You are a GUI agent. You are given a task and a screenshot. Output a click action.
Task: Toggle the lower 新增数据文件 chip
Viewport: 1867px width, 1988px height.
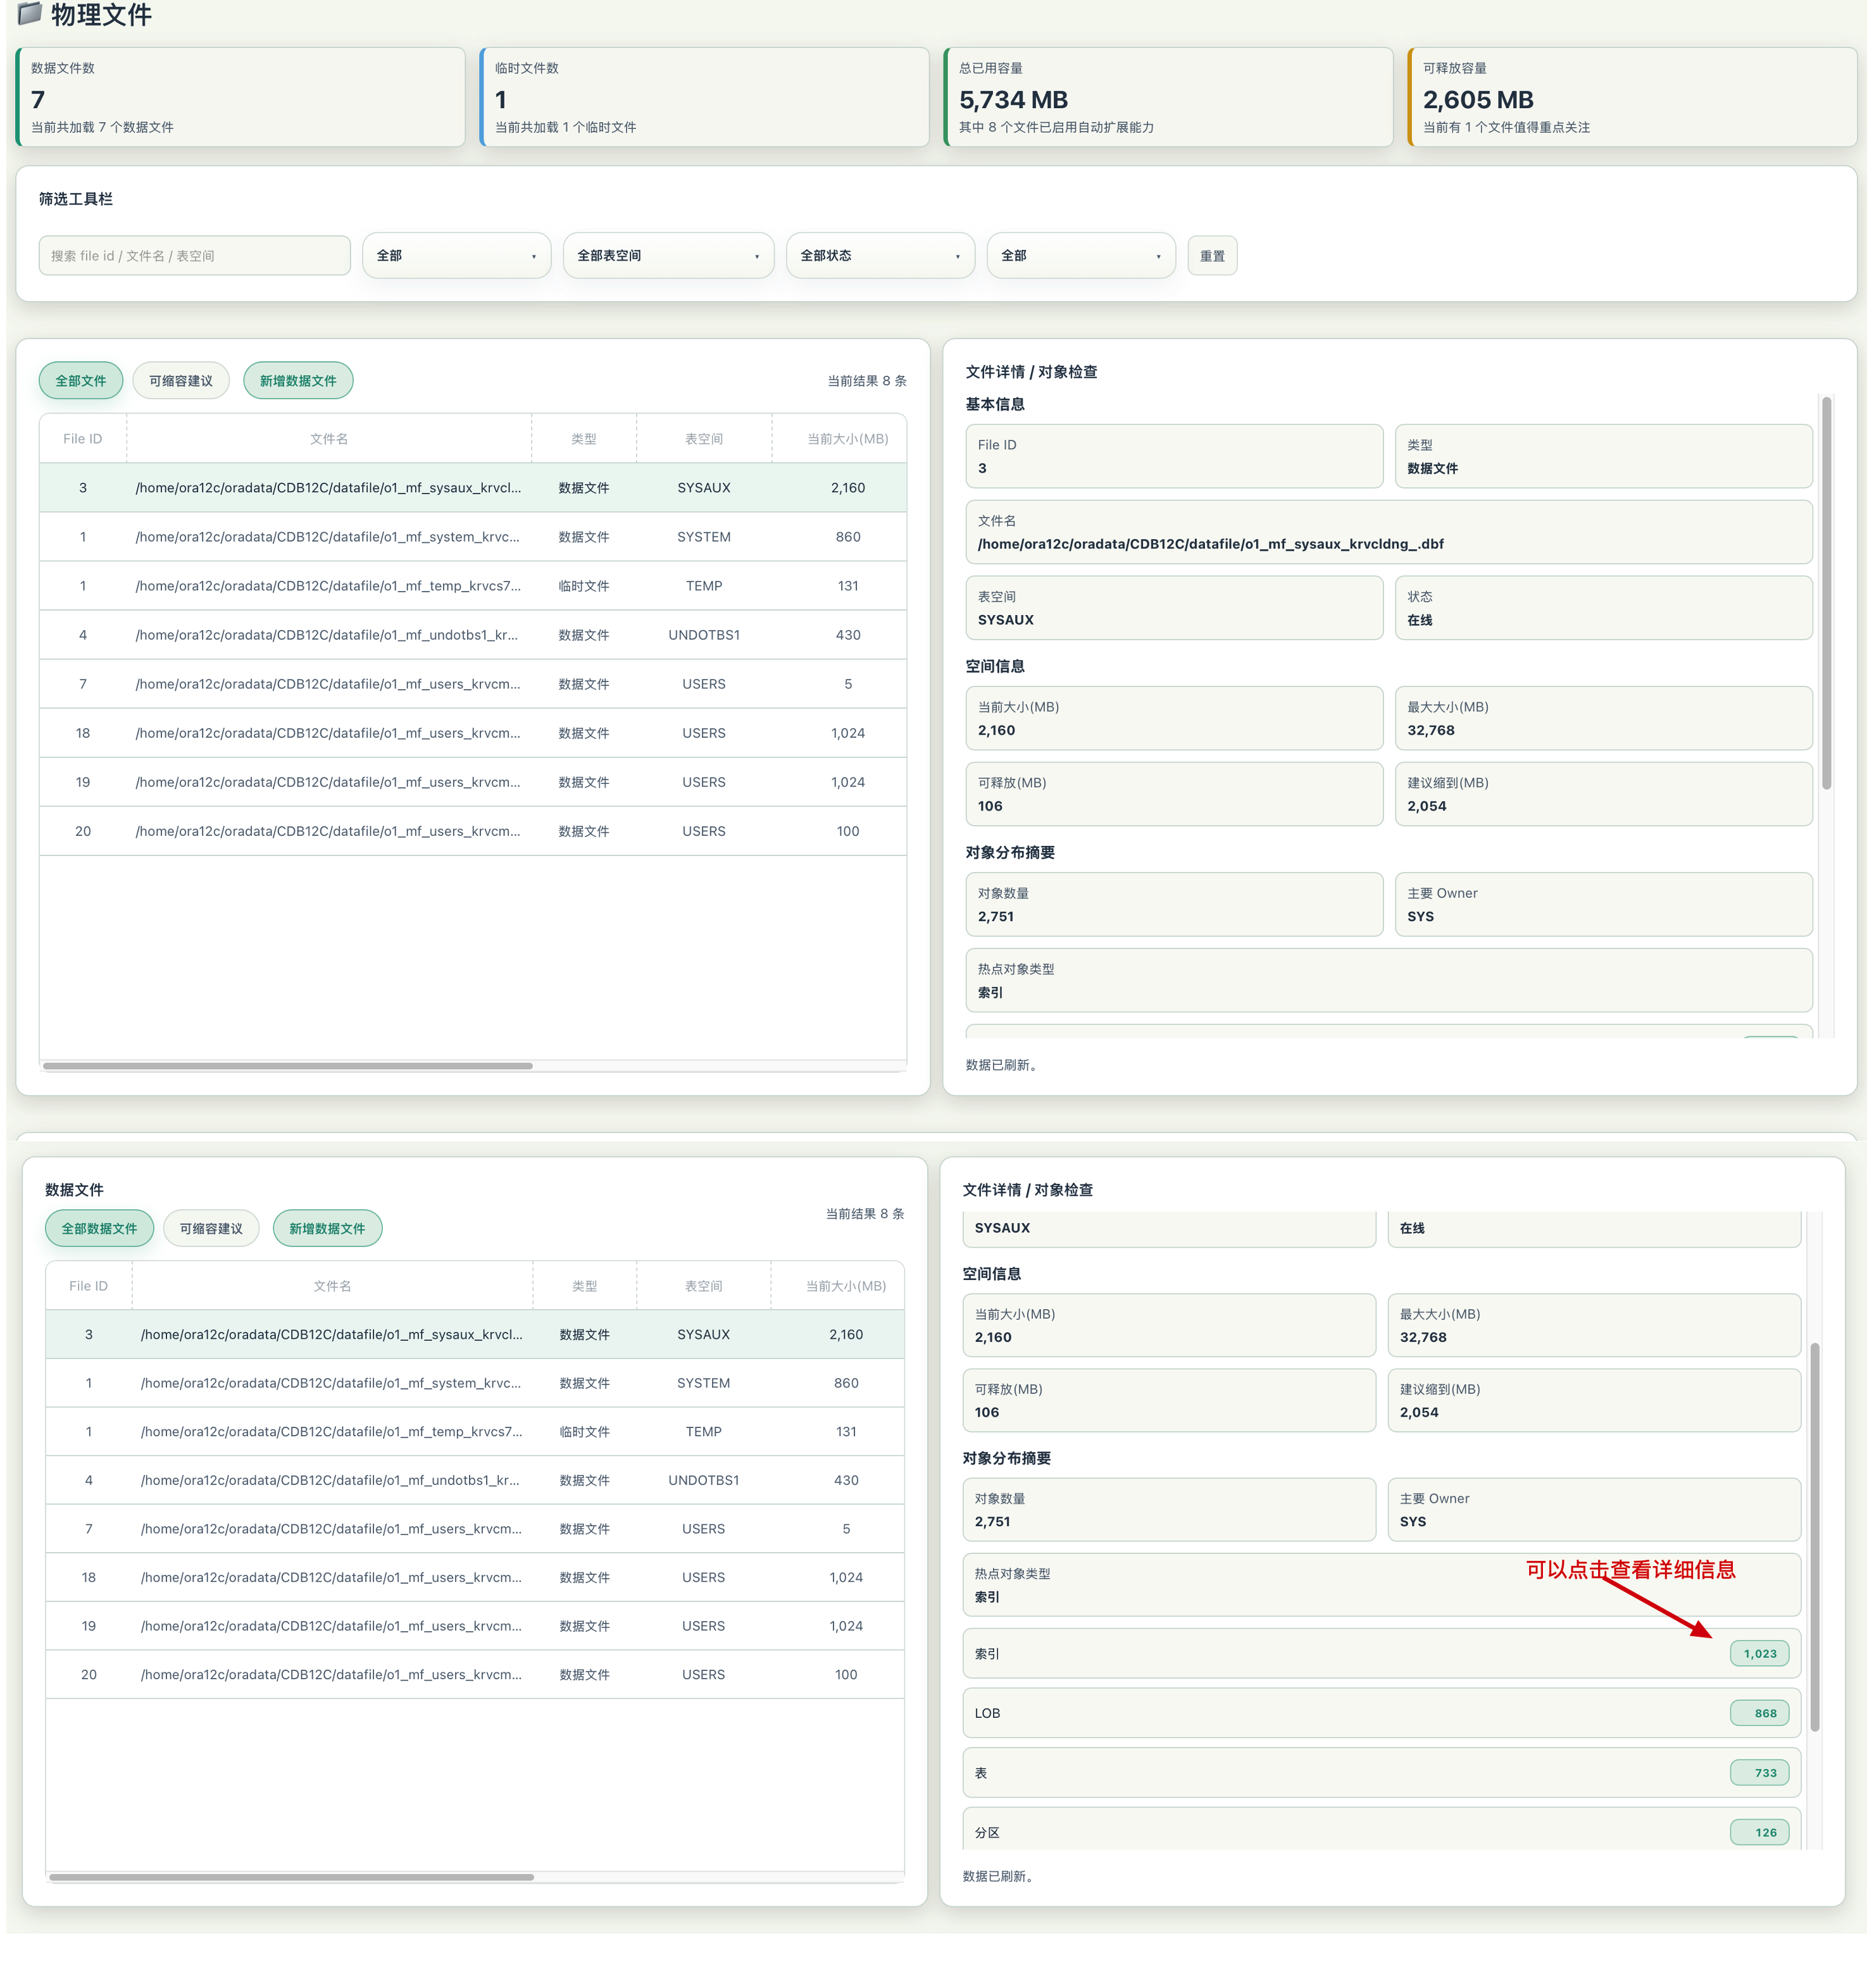click(327, 1228)
